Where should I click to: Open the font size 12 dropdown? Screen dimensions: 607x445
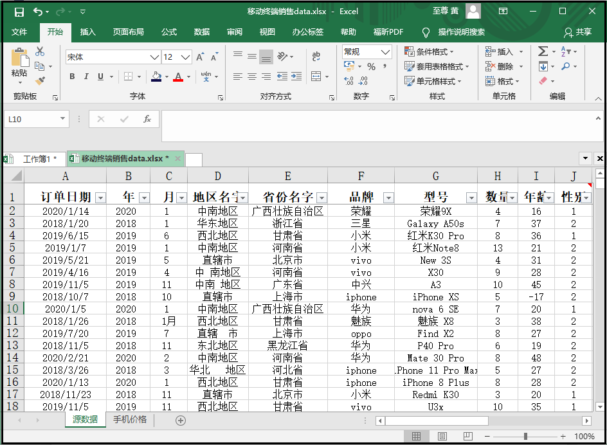tap(185, 57)
